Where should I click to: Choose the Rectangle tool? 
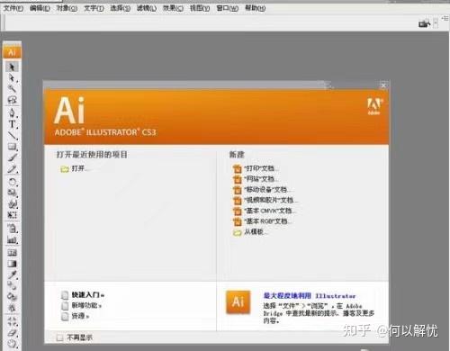coord(12,147)
